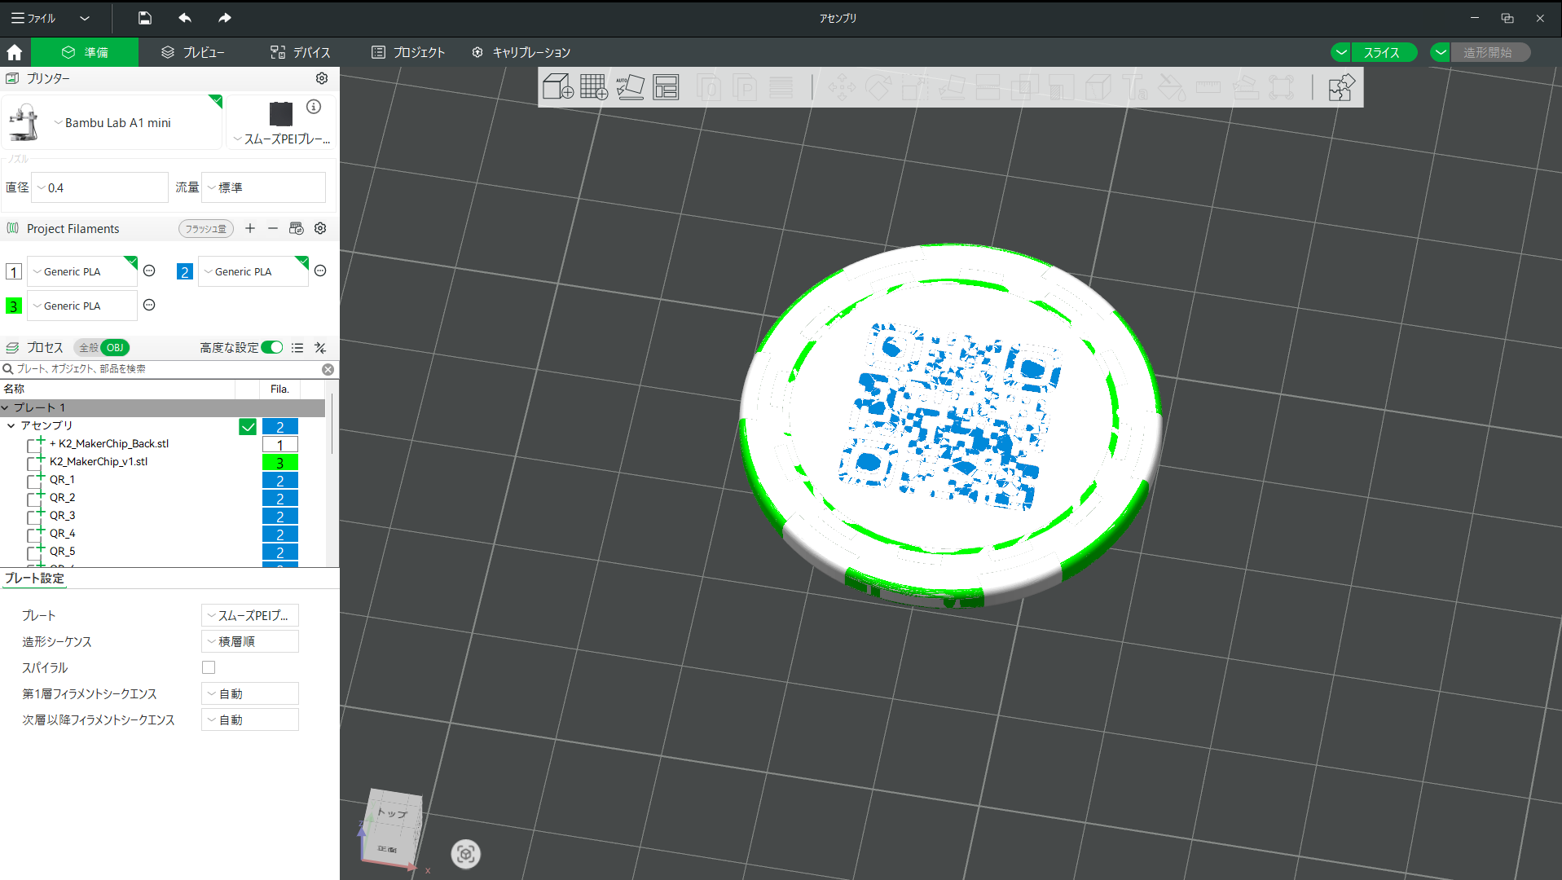Click the Undo arrow icon
The height and width of the screenshot is (880, 1562).
(x=185, y=18)
